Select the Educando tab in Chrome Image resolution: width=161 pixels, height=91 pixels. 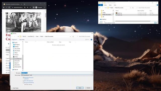pyautogui.click(x=12, y=4)
